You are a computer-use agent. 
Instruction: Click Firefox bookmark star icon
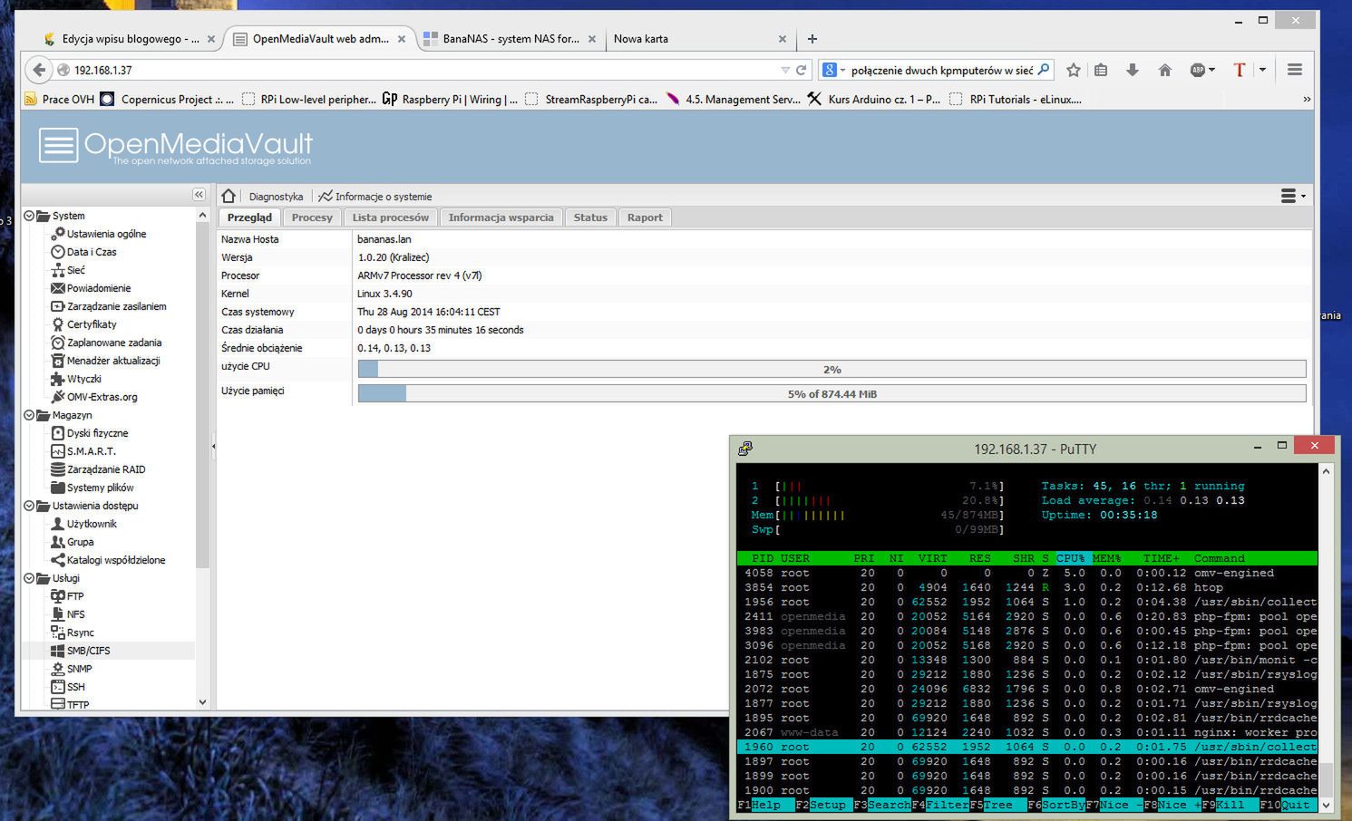[x=1074, y=70]
